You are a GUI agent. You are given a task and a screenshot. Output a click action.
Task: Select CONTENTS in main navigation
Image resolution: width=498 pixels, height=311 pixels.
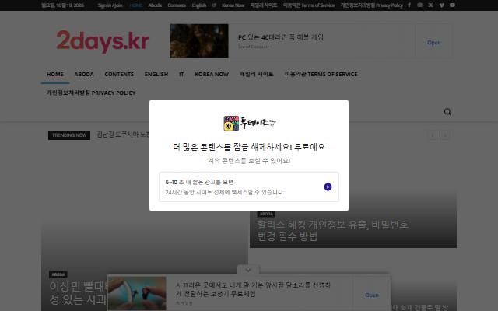[119, 75]
